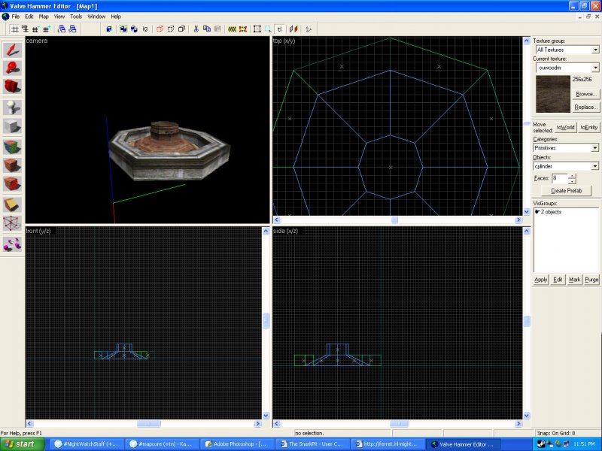Click the Browse... texture button
Image resolution: width=602 pixels, height=451 pixels.
tap(586, 94)
